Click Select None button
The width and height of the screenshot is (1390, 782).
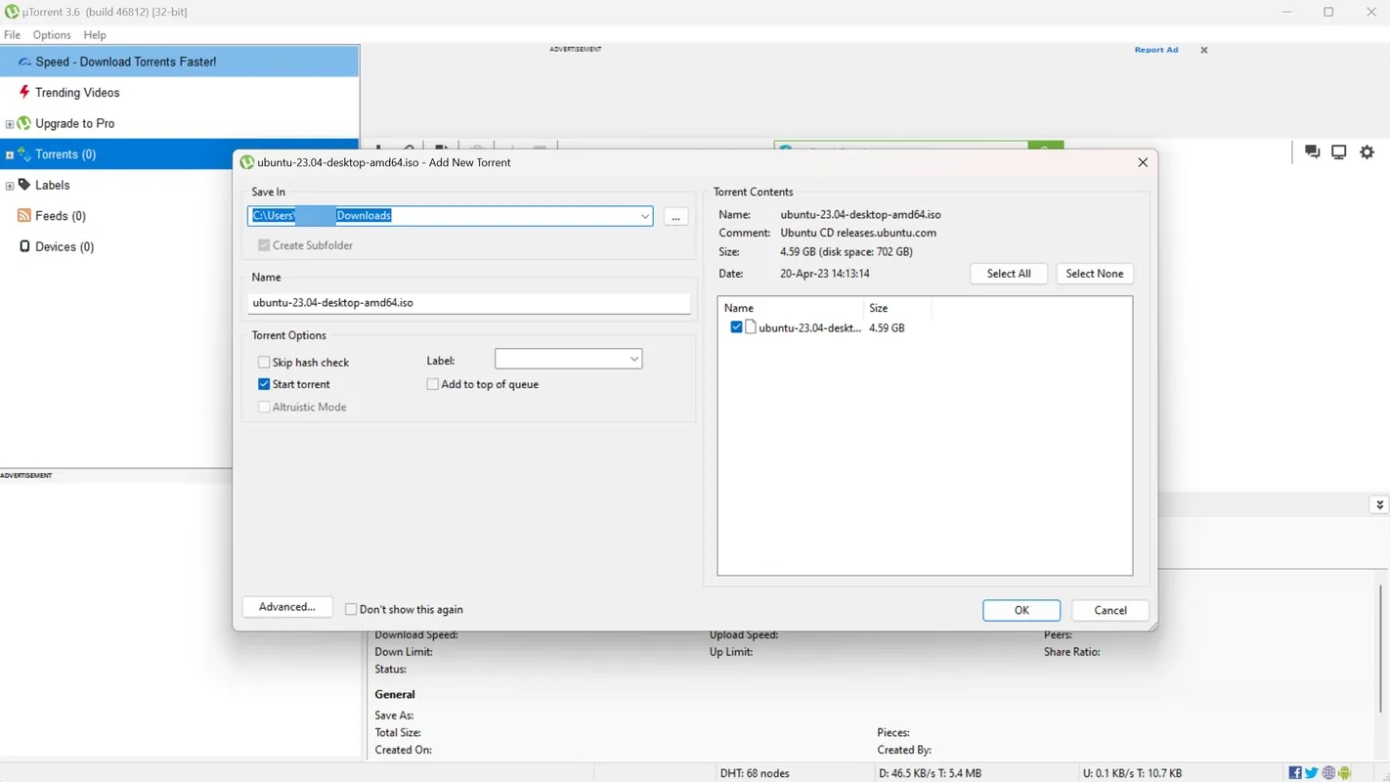click(1095, 274)
